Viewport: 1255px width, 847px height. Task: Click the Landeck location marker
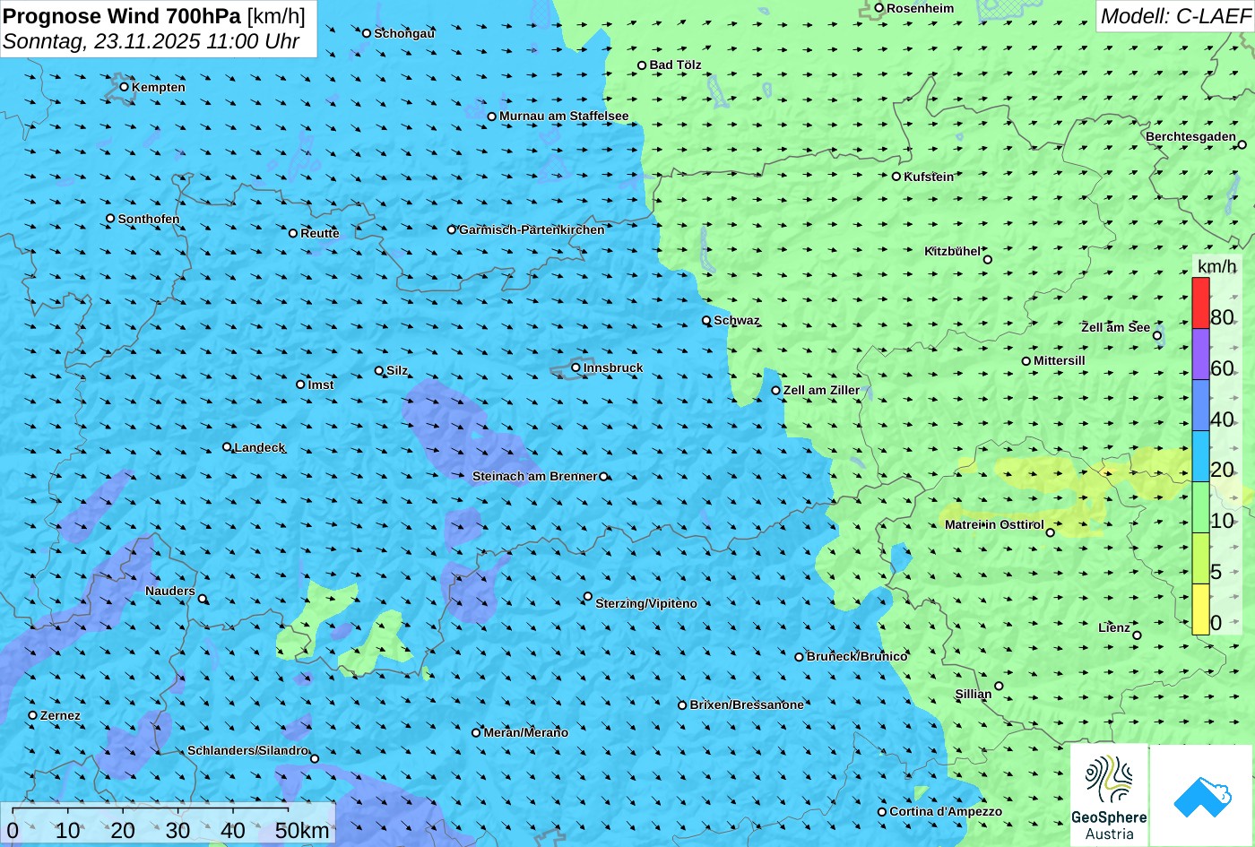pyautogui.click(x=227, y=447)
